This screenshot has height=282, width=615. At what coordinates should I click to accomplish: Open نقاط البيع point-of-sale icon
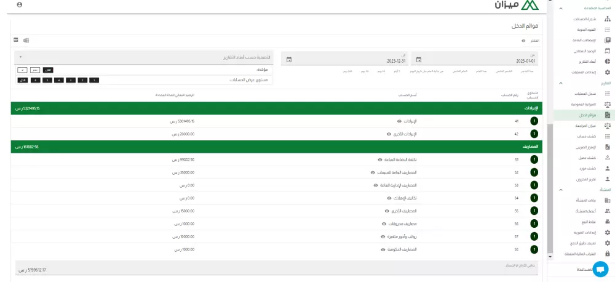click(608, 222)
